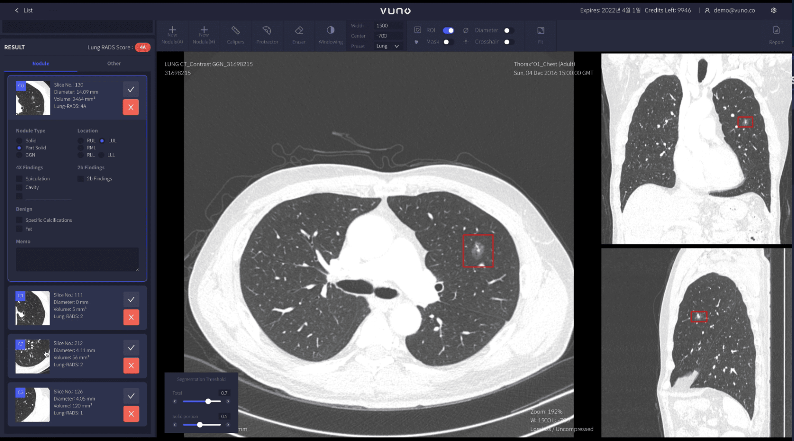Confirm nodule on Slice 111 with checkmark
The image size is (794, 441).
coord(131,299)
